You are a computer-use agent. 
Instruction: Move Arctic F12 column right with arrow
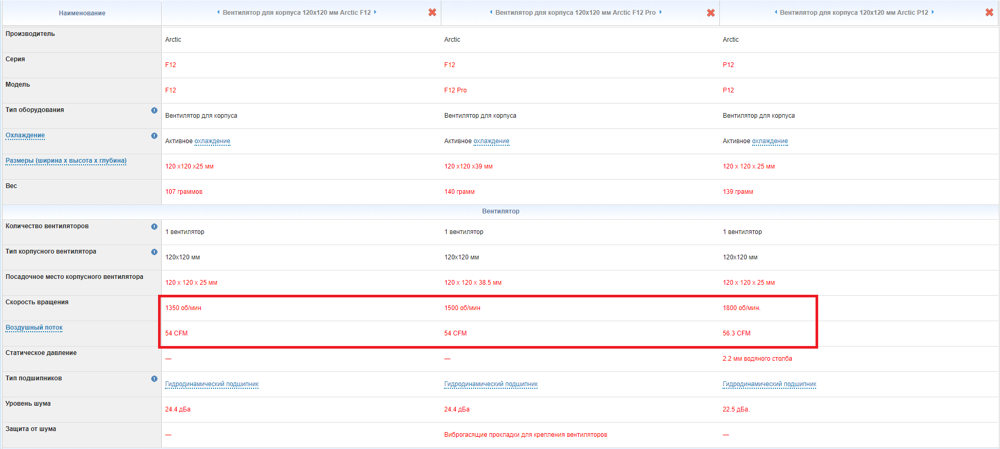375,12
